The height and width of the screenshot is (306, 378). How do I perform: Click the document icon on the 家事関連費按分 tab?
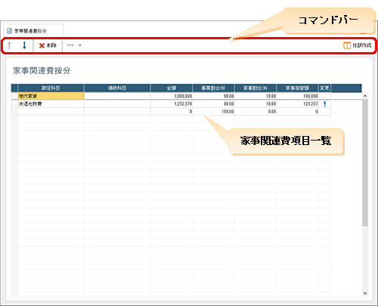10,31
